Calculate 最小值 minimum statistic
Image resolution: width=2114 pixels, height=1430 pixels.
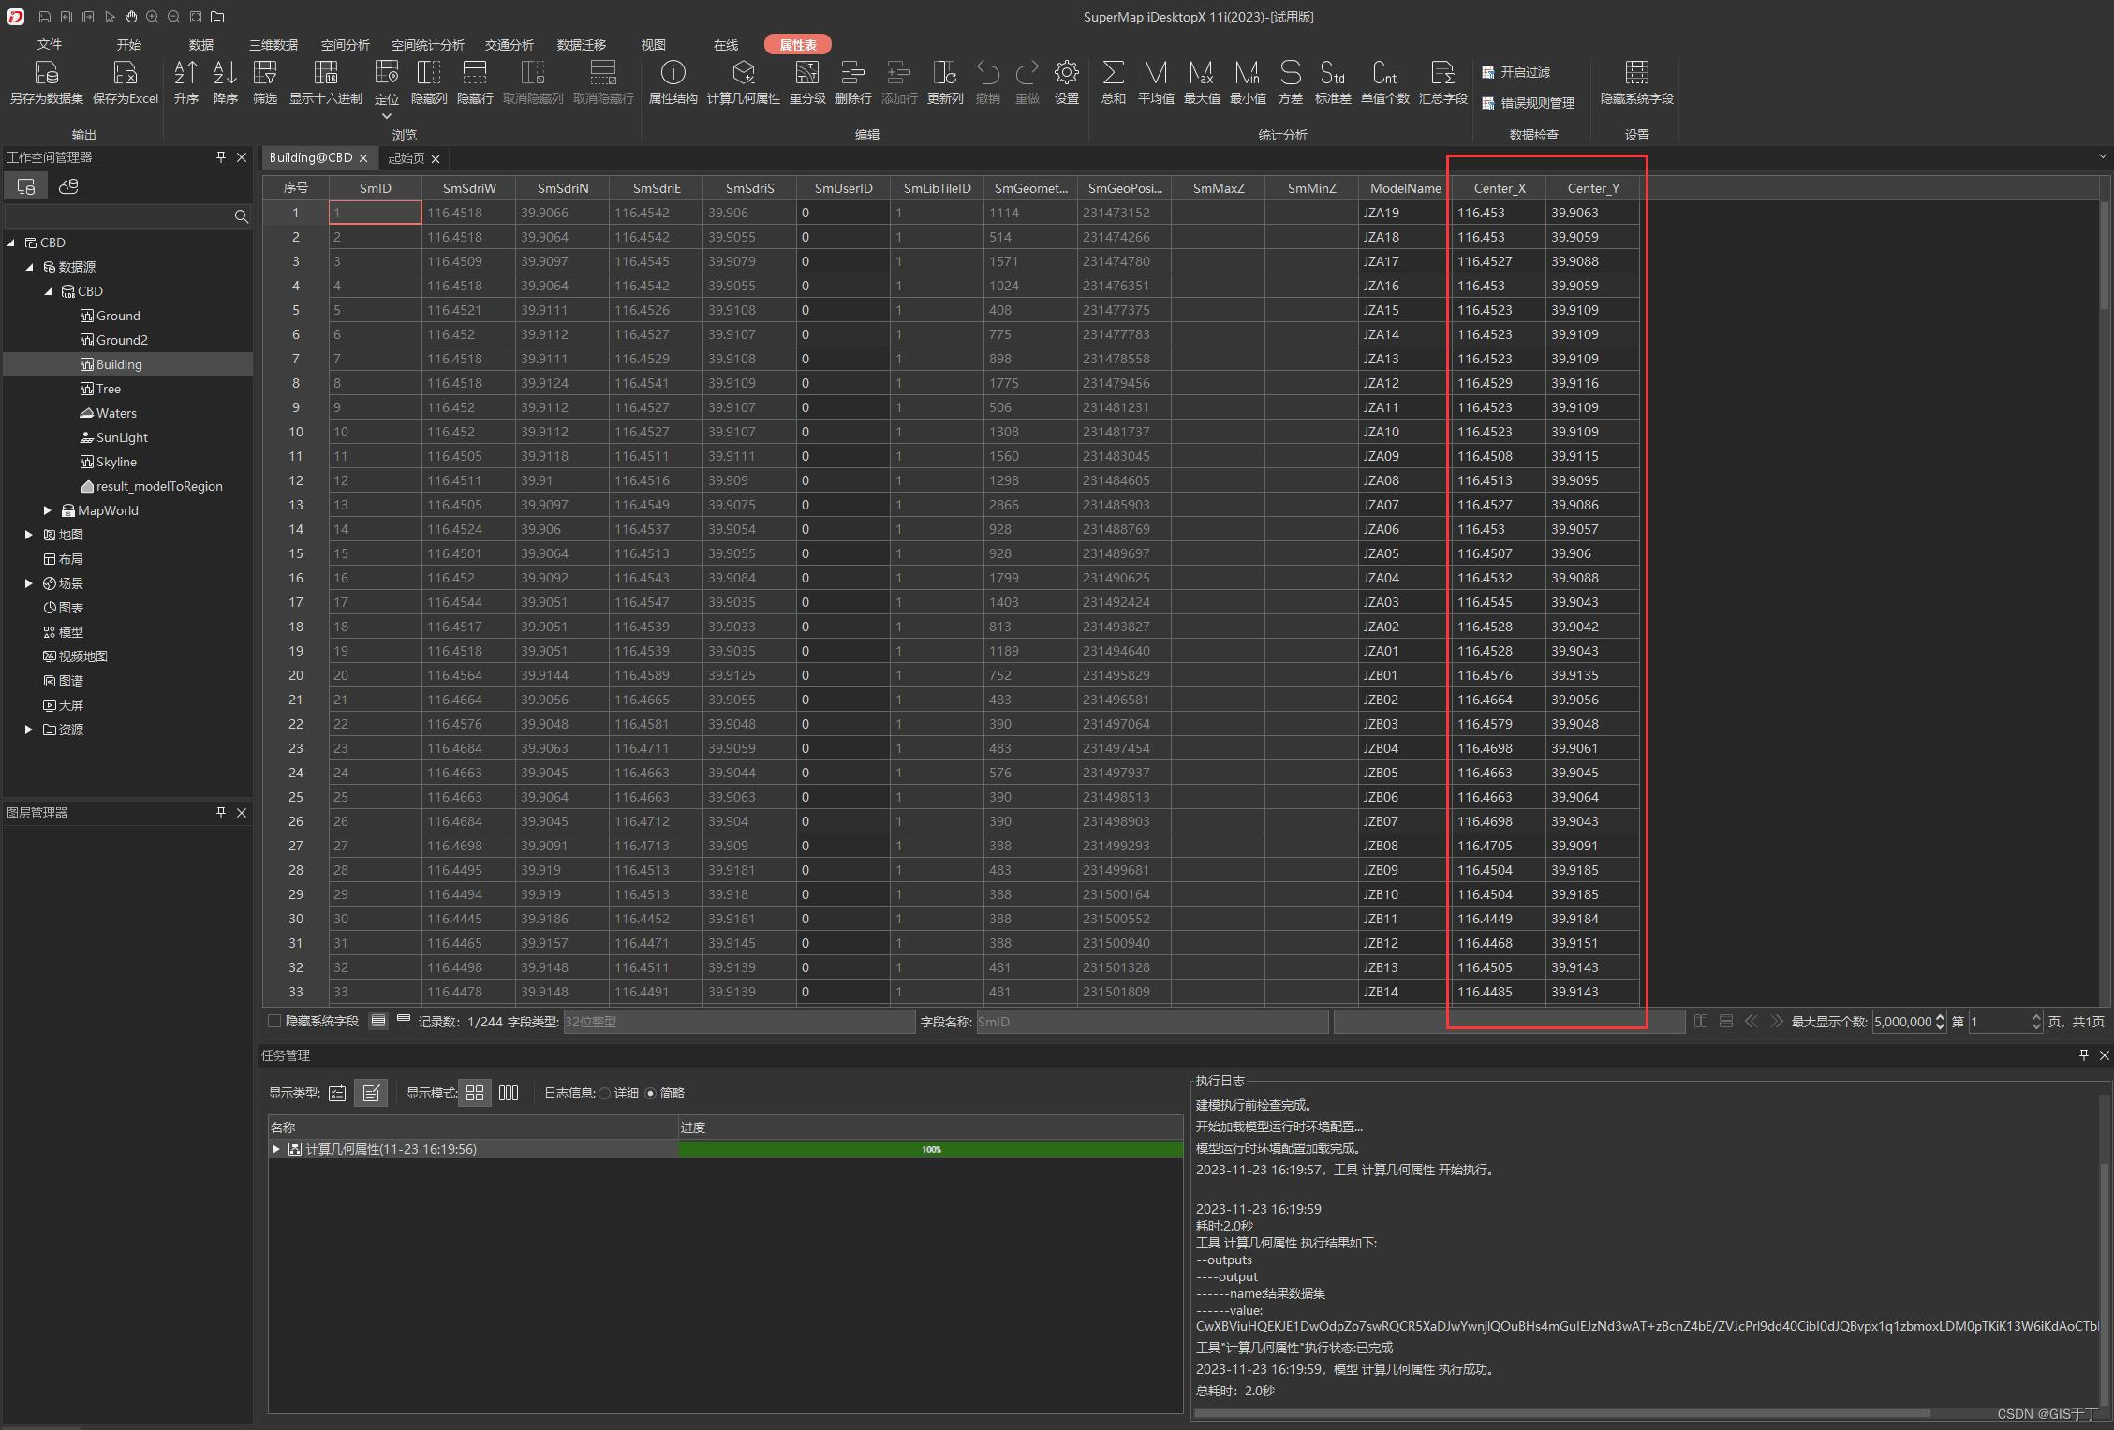[x=1248, y=82]
